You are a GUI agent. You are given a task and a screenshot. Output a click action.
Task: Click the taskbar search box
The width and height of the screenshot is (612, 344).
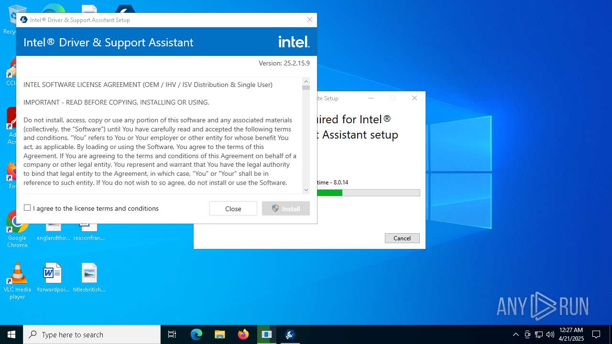[x=92, y=334]
